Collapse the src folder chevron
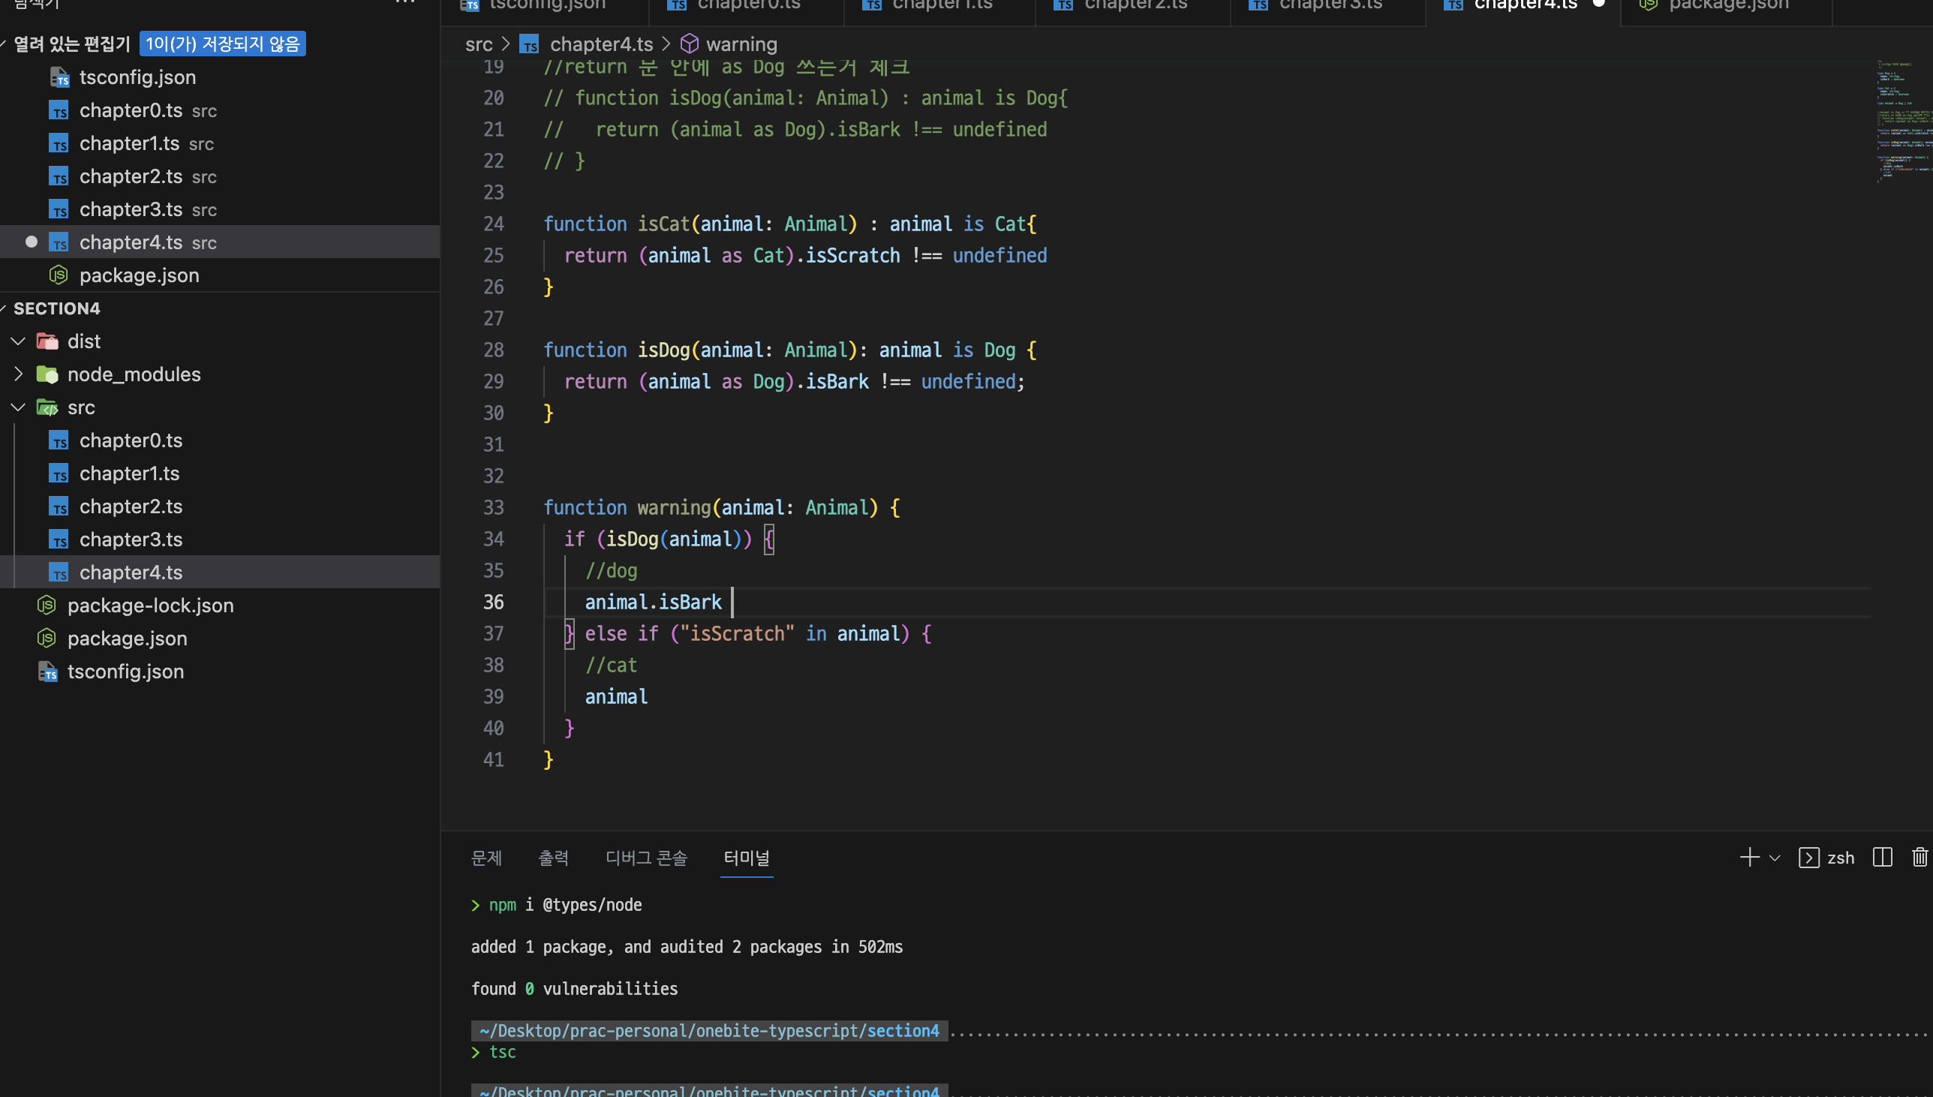This screenshot has width=1933, height=1097. click(x=18, y=407)
